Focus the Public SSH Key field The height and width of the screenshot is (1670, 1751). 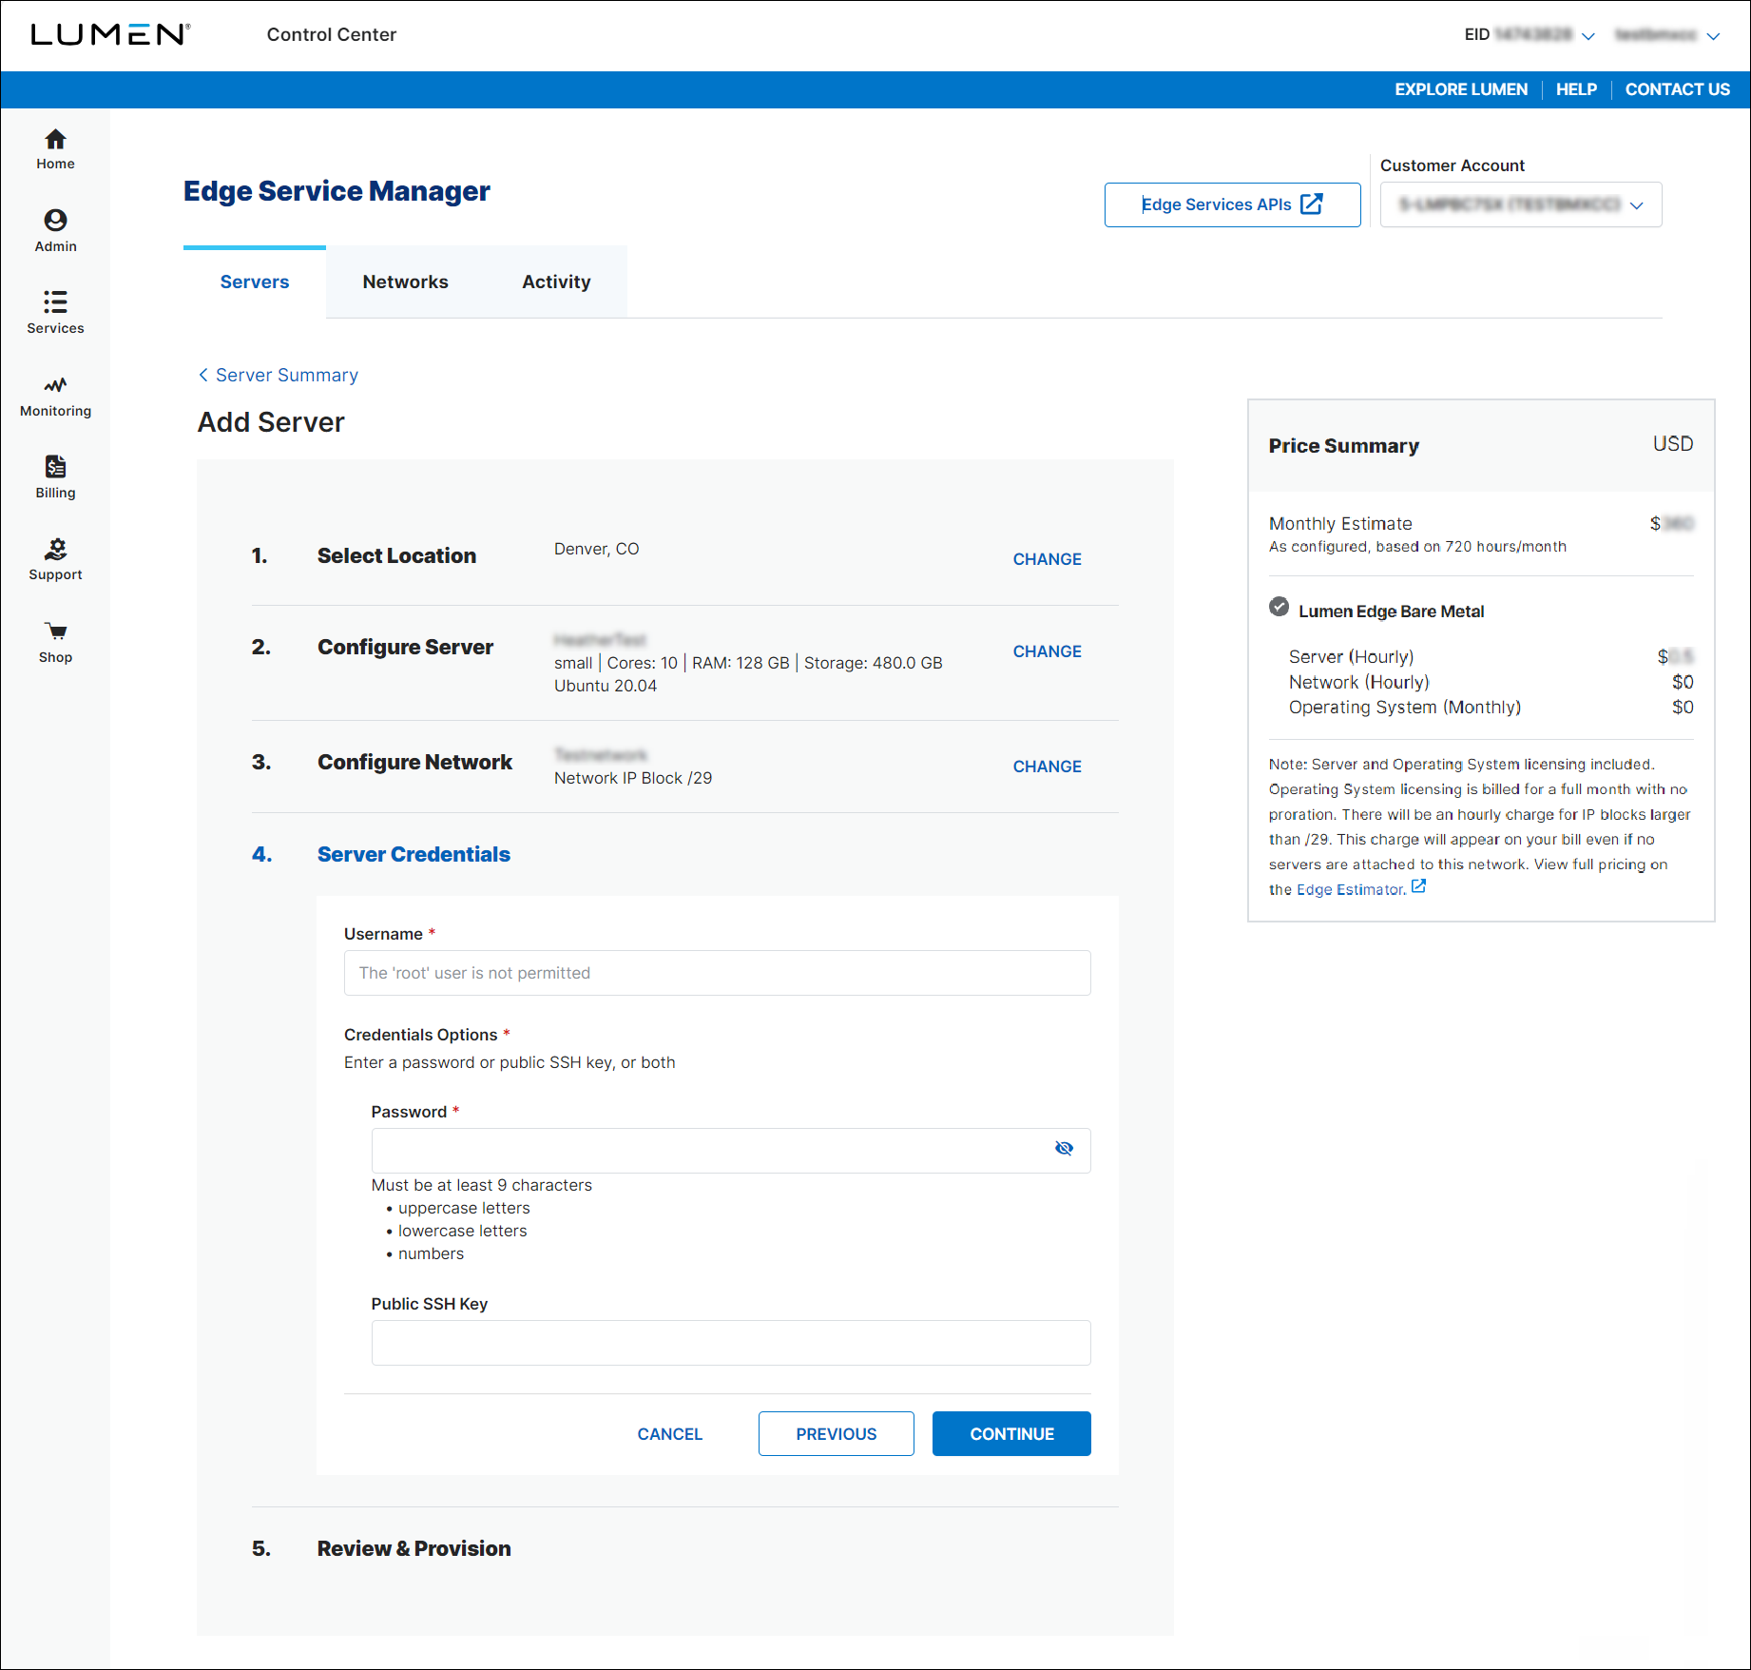(731, 1343)
